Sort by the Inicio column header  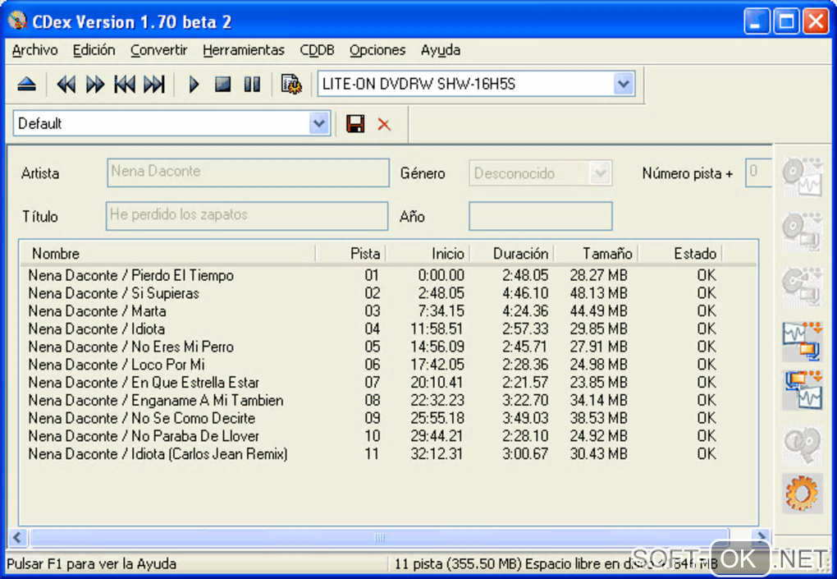point(428,253)
